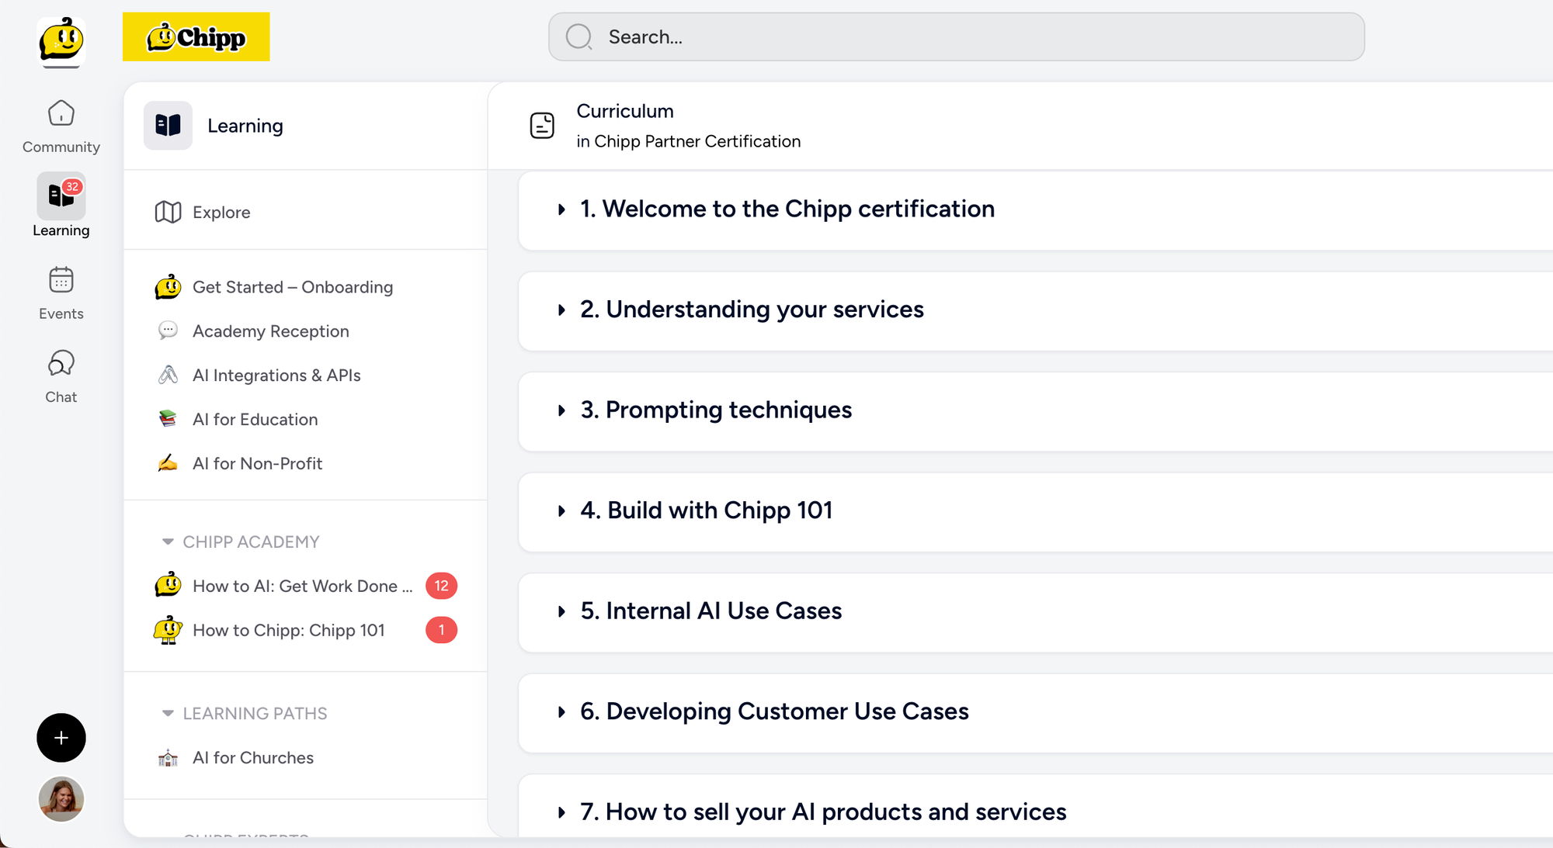
Task: Open AI Integrations & APIs space
Action: (276, 375)
